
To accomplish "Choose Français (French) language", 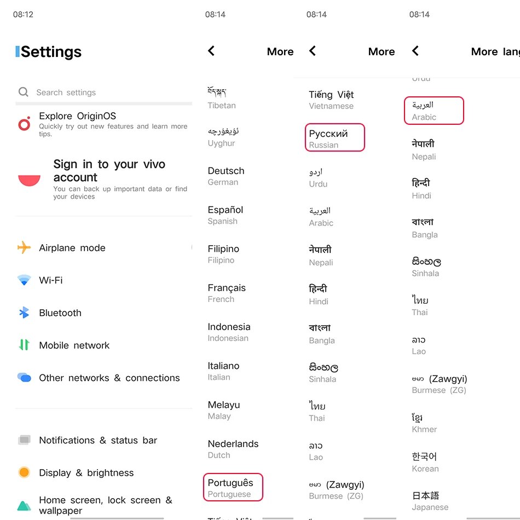I will 227,293.
